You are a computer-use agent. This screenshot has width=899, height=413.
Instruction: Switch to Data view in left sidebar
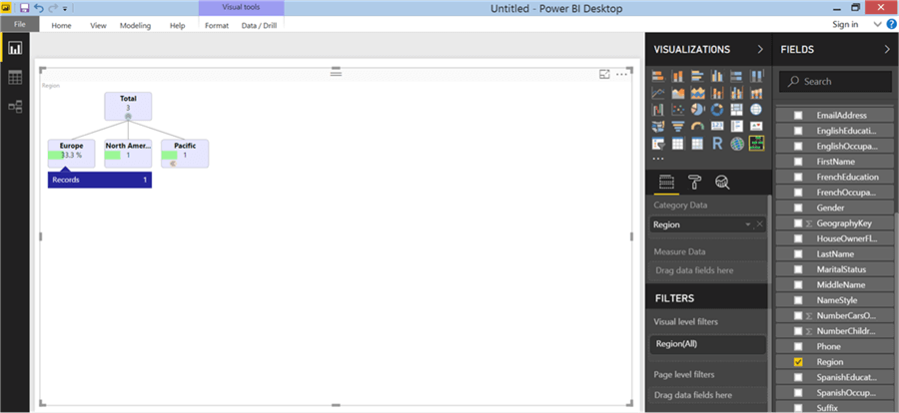tap(15, 78)
